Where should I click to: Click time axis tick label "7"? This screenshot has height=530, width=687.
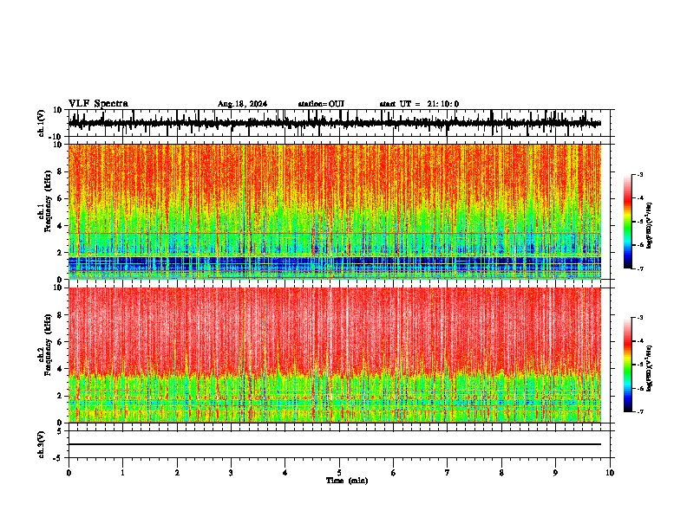click(448, 473)
